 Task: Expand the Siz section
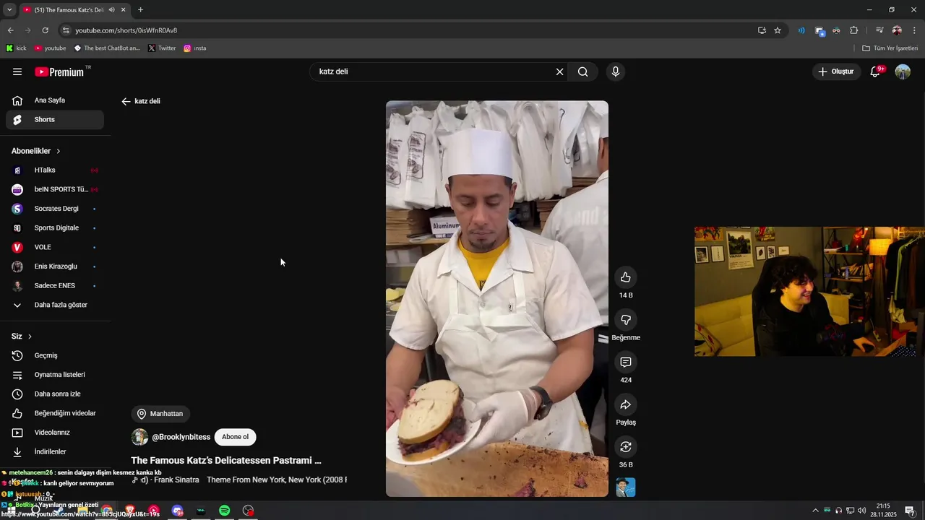click(x=22, y=337)
